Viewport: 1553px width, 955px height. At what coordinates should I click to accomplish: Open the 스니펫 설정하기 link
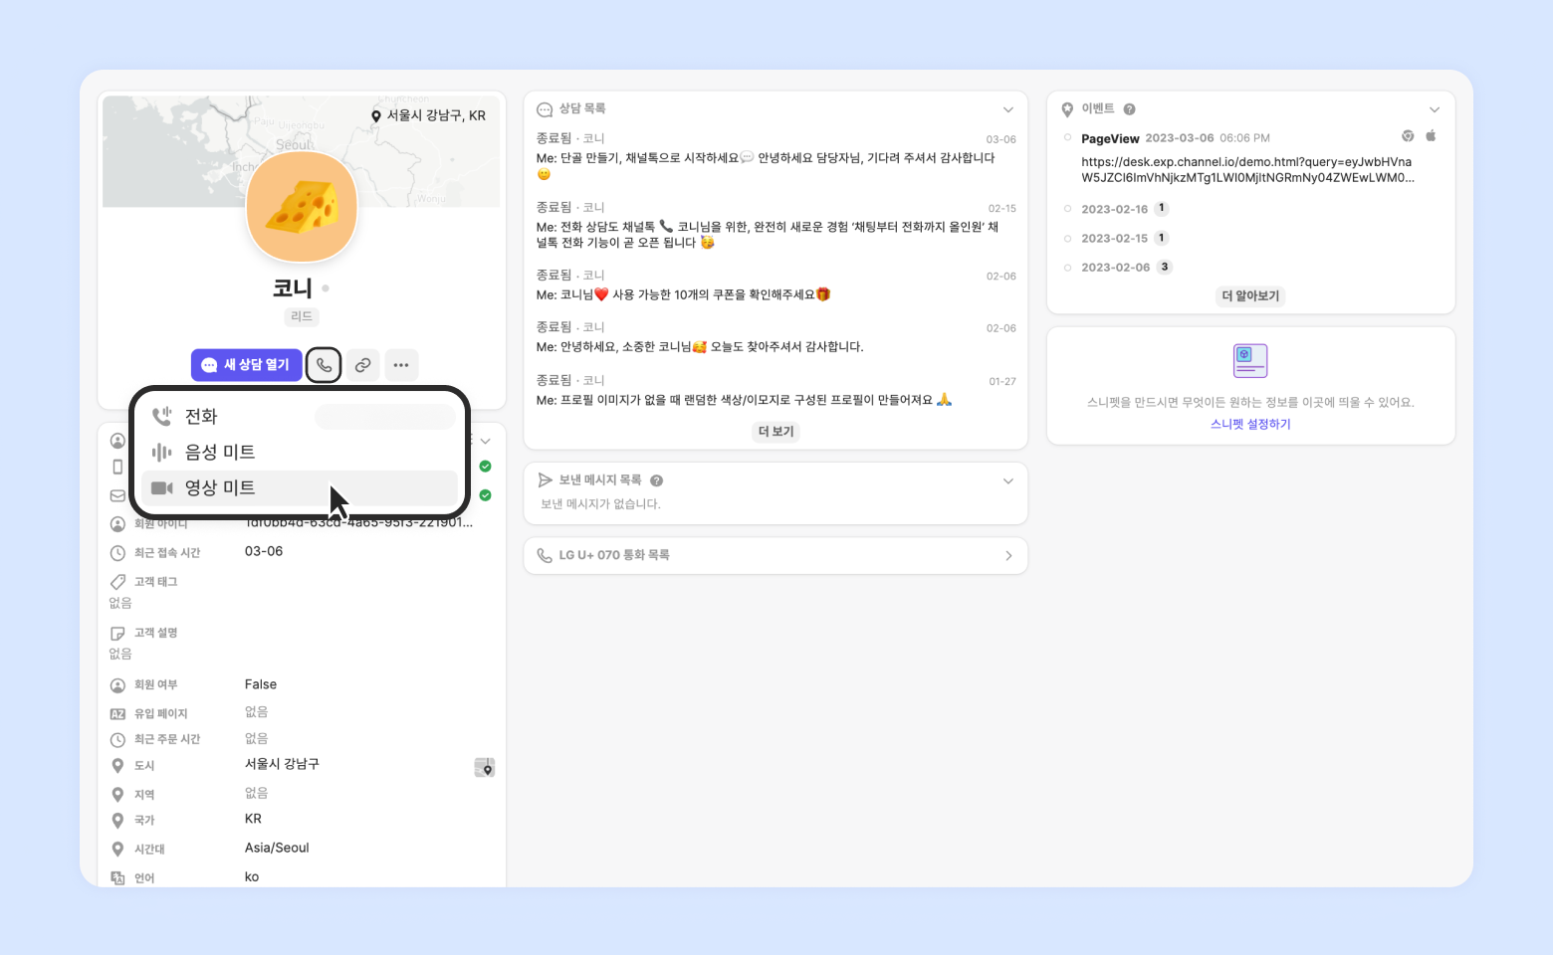click(x=1250, y=424)
